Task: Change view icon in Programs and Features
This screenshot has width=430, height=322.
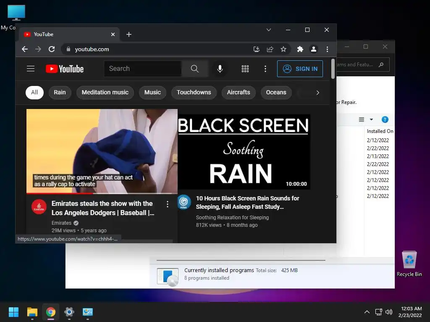Action: tap(362, 119)
